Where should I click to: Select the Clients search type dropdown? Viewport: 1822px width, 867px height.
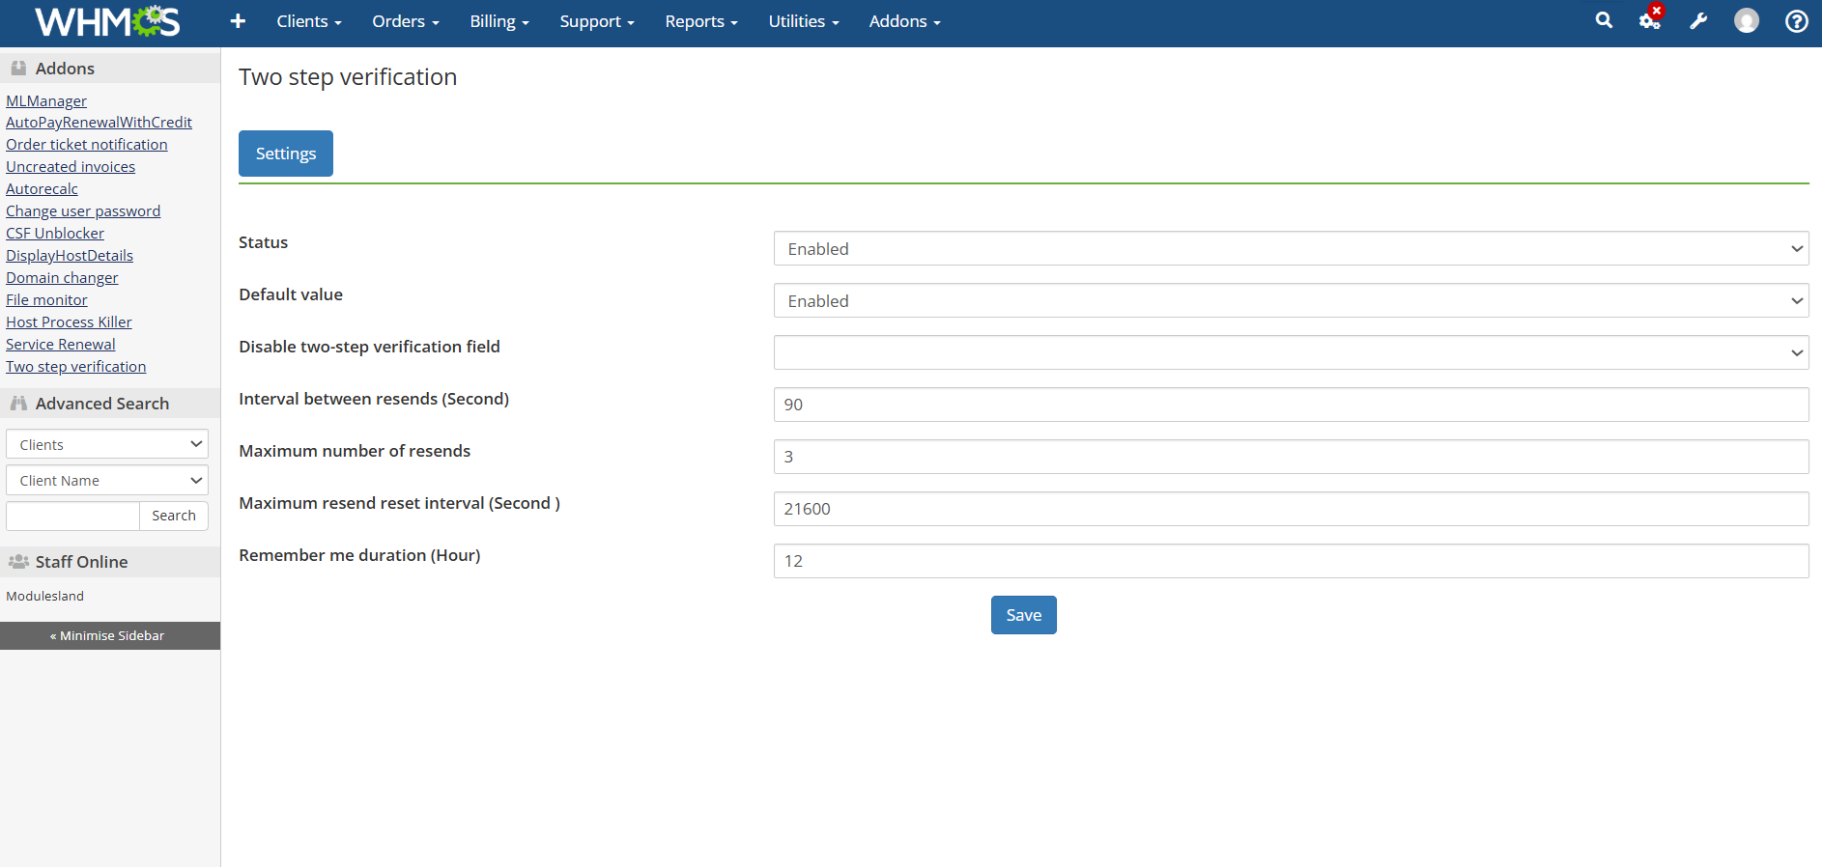coord(107,444)
